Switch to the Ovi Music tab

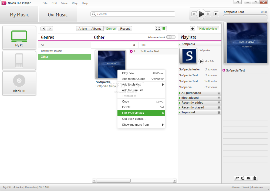click(58, 15)
